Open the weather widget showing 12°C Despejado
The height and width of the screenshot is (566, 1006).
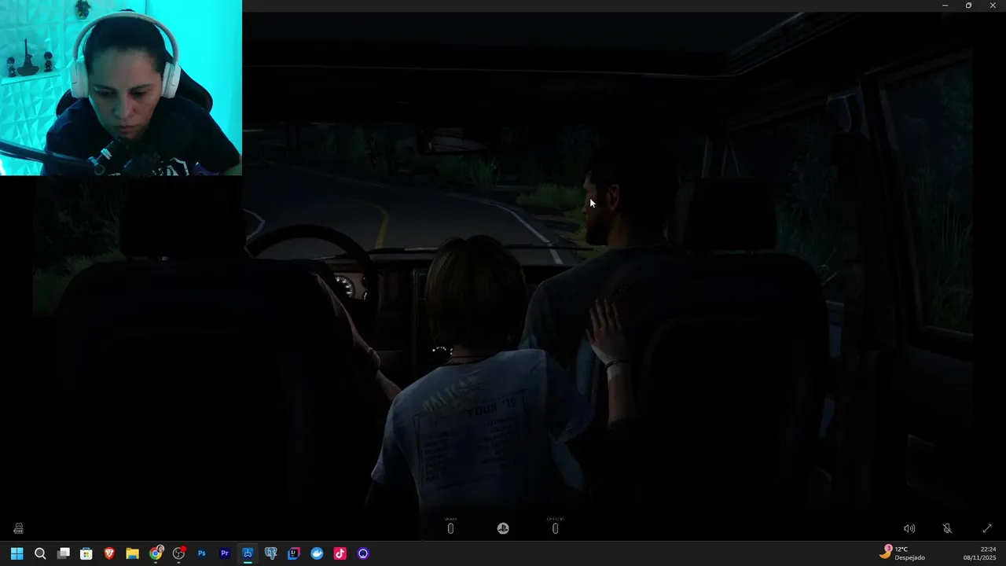pos(901,553)
